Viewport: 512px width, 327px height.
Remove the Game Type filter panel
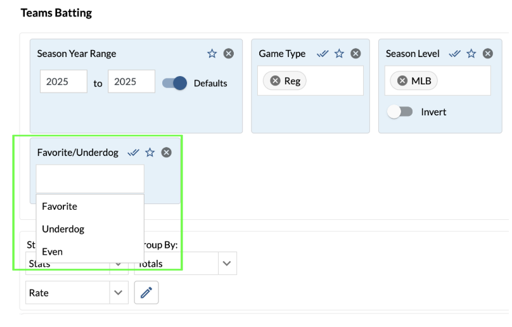356,54
